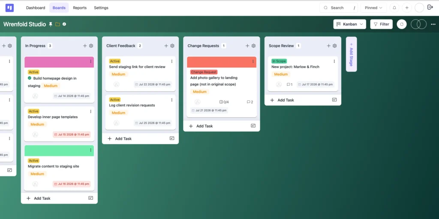Open the board three-dots menu
Screen dimensions: 439x219
(x=433, y=24)
